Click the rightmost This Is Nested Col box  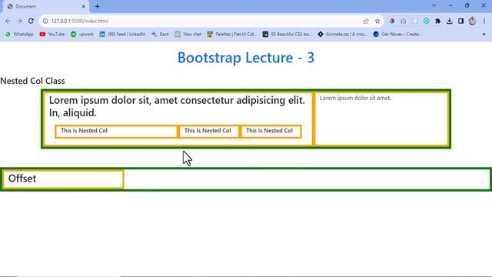[x=270, y=132]
